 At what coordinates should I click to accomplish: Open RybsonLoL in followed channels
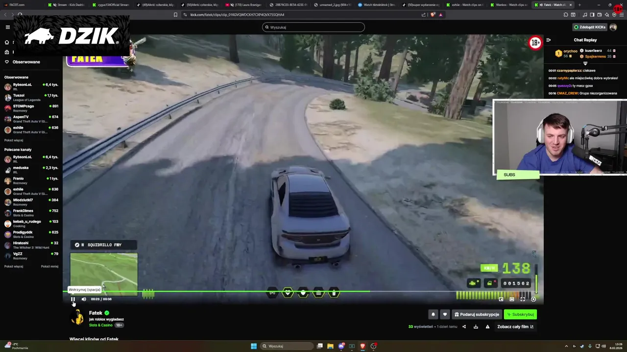31,87
